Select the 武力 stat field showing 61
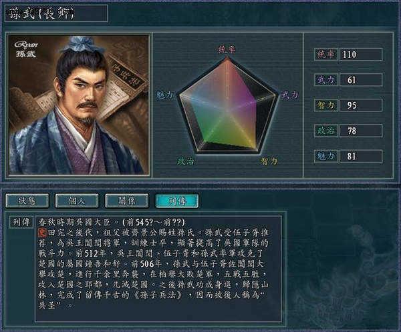The height and width of the screenshot is (332, 401). 361,80
